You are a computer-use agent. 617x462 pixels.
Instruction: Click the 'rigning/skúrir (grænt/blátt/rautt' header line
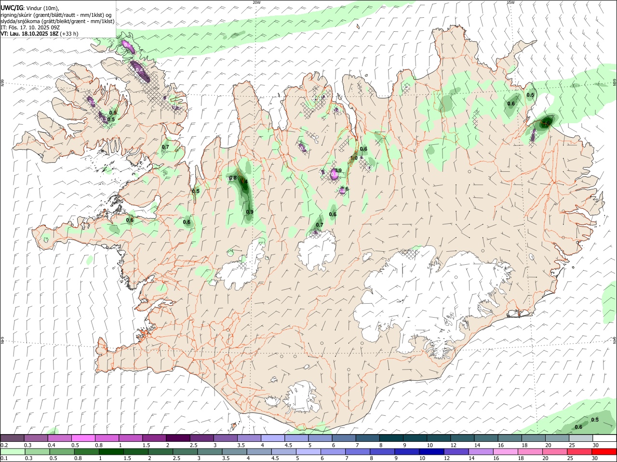(x=56, y=15)
